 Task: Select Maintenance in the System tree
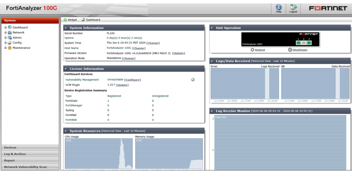[x=21, y=48]
